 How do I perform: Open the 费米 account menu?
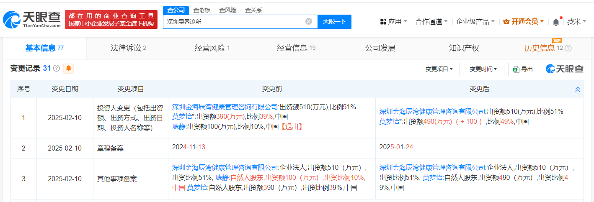577,21
